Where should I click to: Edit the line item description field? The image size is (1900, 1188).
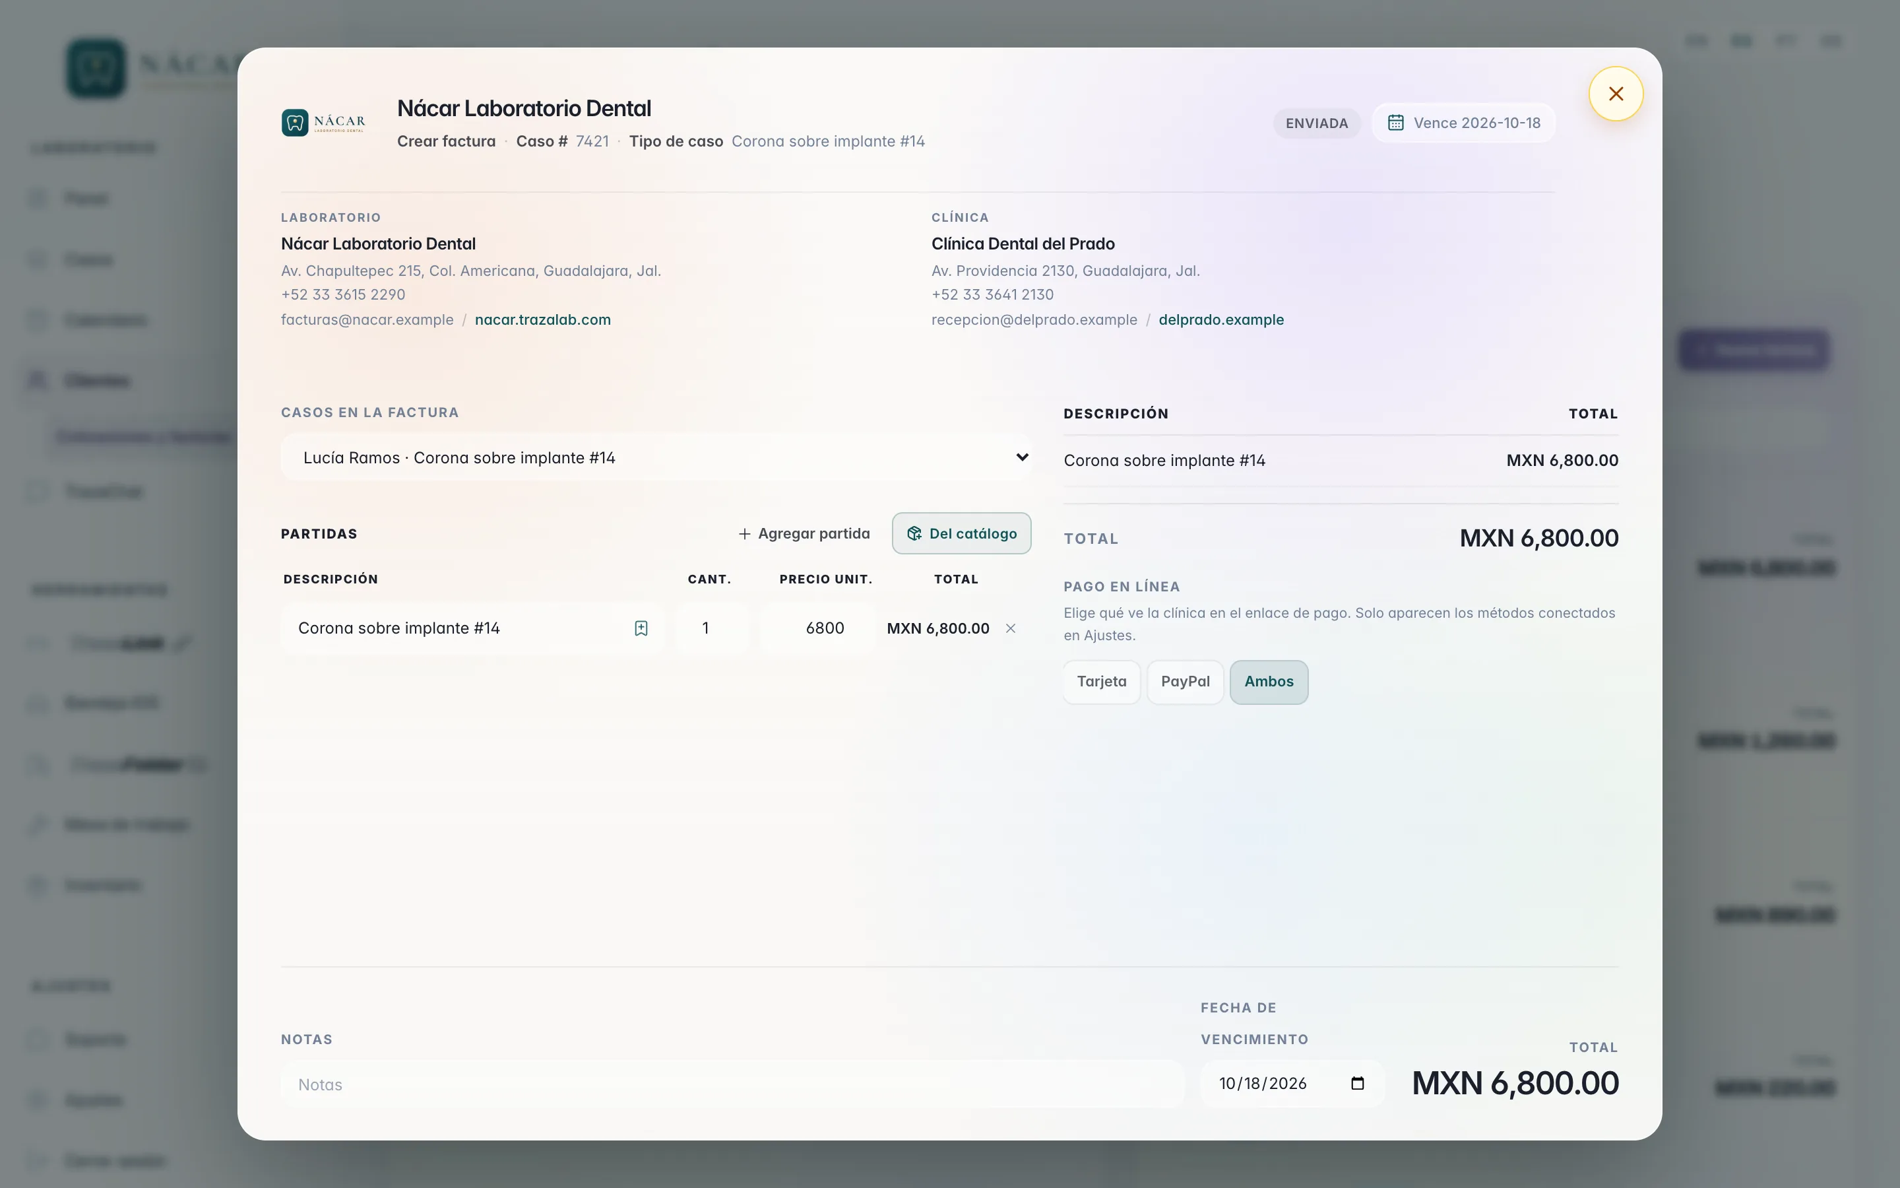[x=472, y=628]
